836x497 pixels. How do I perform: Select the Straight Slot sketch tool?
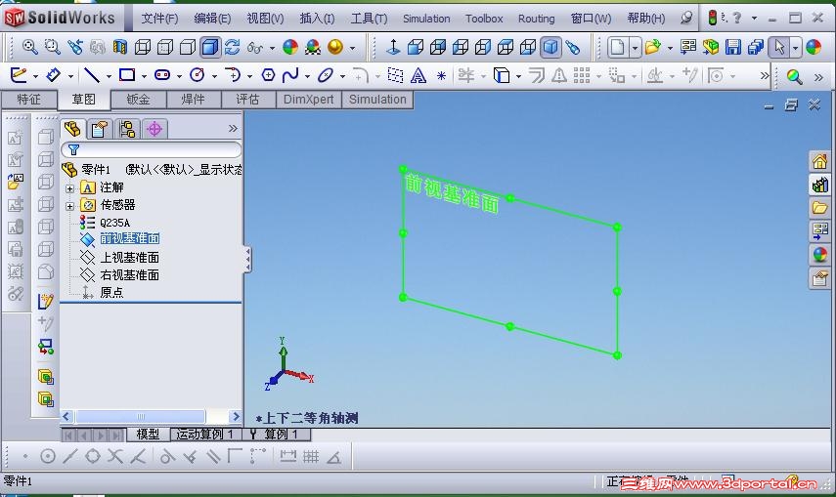pyautogui.click(x=162, y=75)
